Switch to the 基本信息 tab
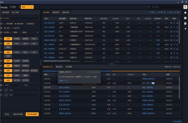The width and height of the screenshot is (188, 123). (6, 12)
